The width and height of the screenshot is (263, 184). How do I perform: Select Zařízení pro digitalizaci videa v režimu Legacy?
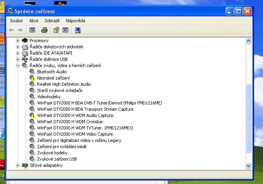point(79,140)
